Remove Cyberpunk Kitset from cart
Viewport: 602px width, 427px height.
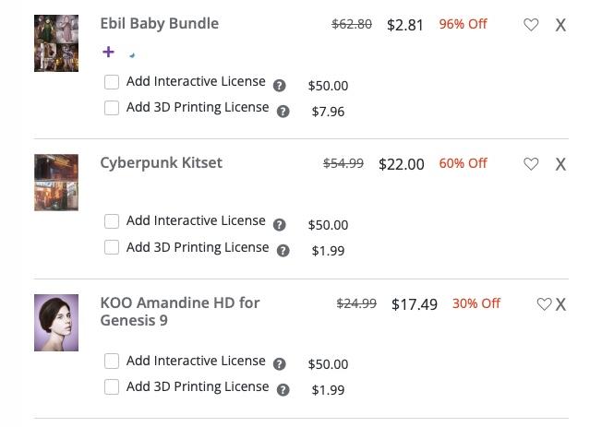coord(560,165)
